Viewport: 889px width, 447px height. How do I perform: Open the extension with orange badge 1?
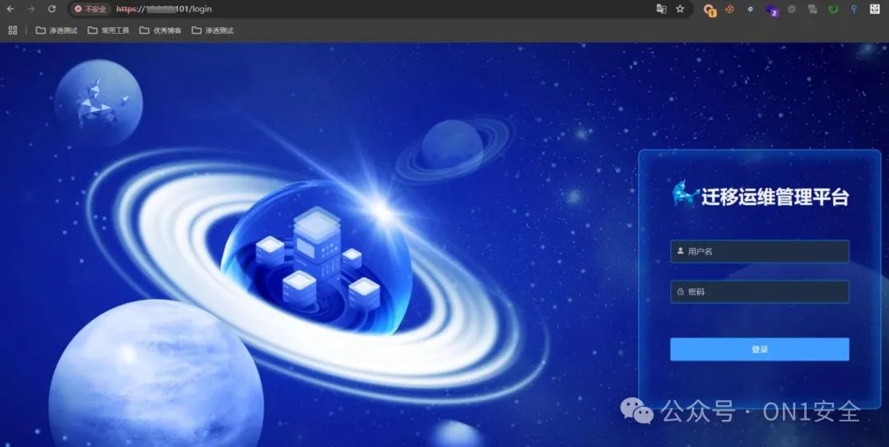pos(710,10)
